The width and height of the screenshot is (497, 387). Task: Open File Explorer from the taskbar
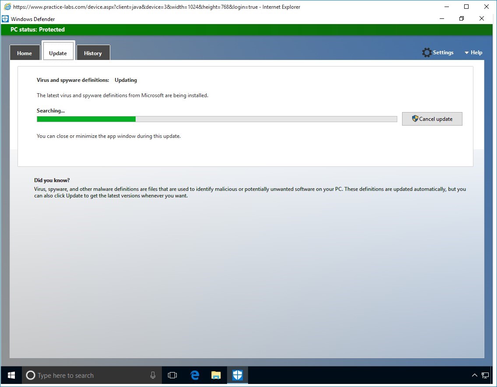point(216,375)
